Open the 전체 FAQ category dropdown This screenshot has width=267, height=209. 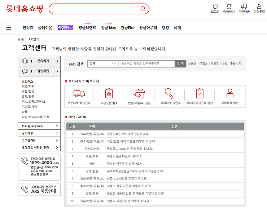coord(103,64)
